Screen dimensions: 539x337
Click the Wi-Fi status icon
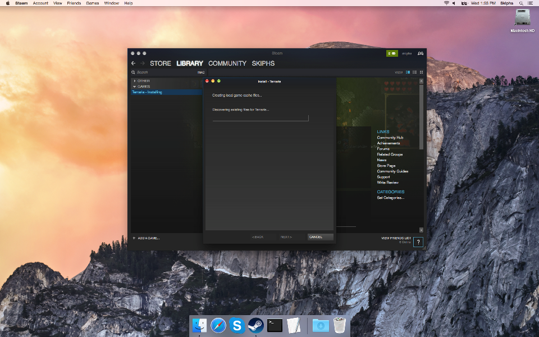[446, 3]
